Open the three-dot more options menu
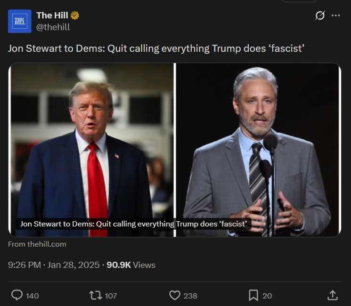Image resolution: width=351 pixels, height=306 pixels. tap(335, 16)
